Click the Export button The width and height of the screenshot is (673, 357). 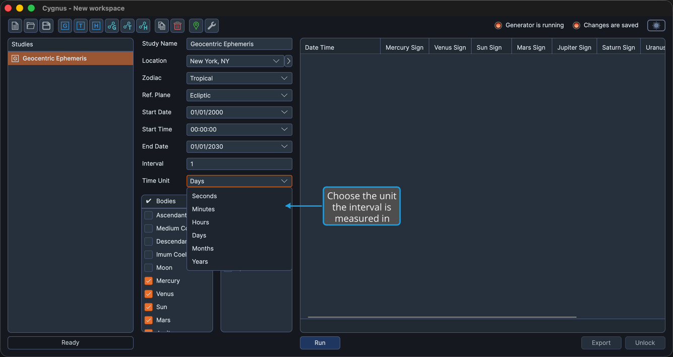(601, 343)
